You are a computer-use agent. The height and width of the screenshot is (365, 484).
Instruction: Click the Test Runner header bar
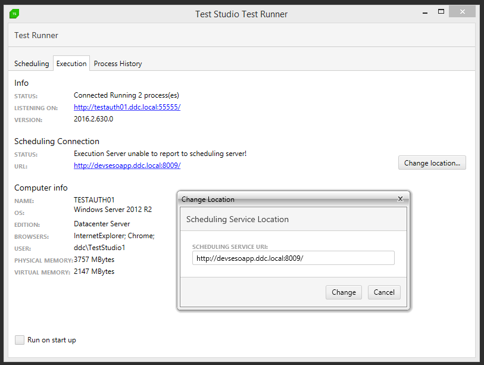(x=238, y=36)
